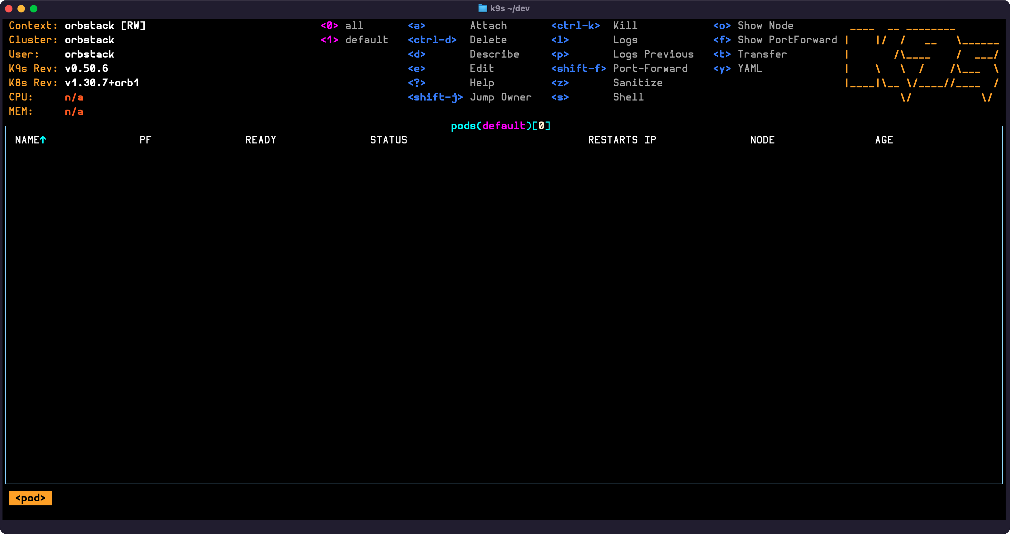Click the red close window button

coord(9,9)
